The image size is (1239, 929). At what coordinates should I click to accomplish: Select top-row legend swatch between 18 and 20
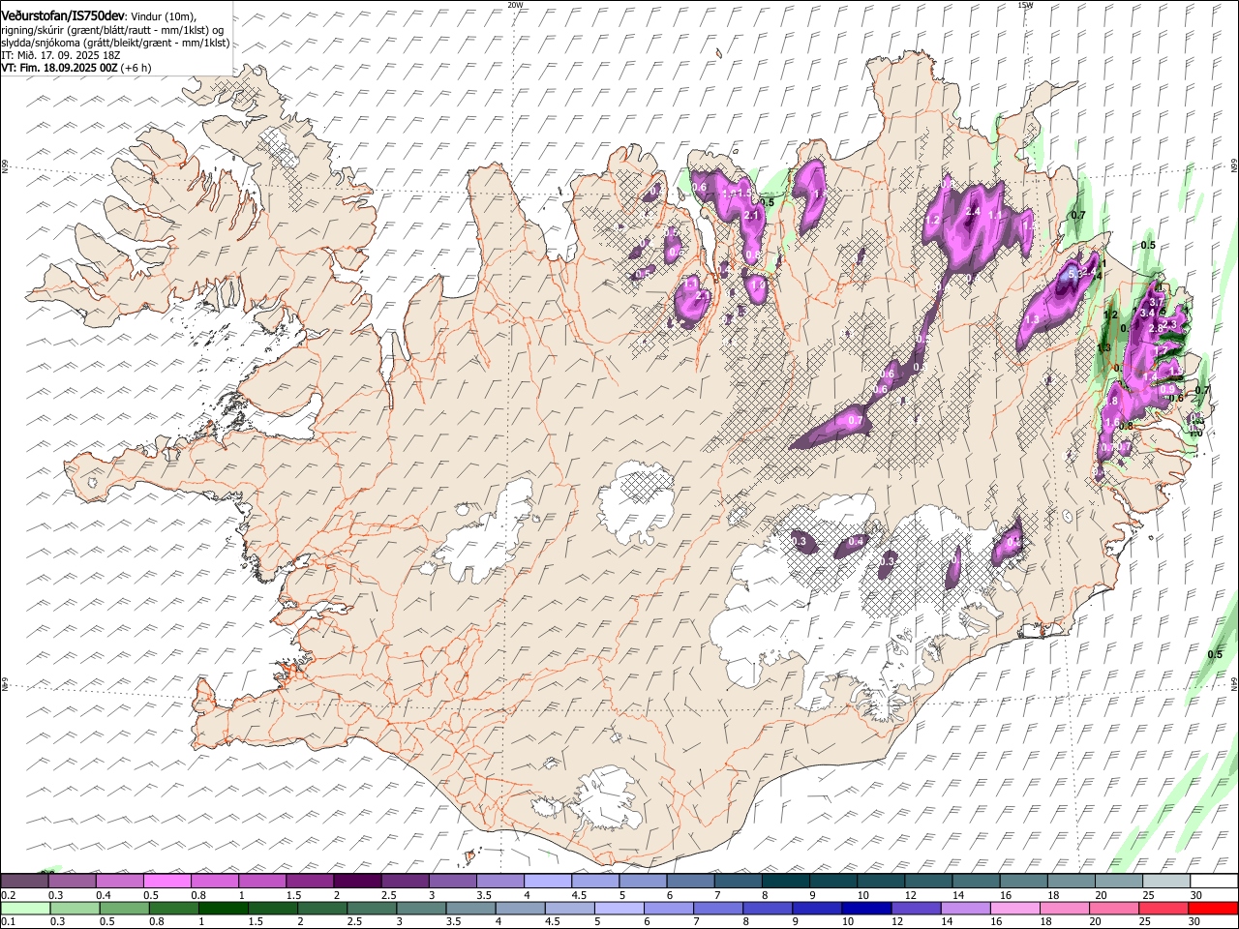(x=1072, y=882)
